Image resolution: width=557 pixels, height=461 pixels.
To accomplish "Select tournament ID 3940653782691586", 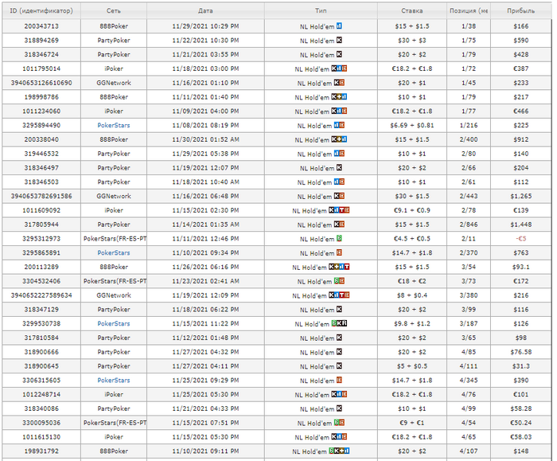I will point(41,196).
